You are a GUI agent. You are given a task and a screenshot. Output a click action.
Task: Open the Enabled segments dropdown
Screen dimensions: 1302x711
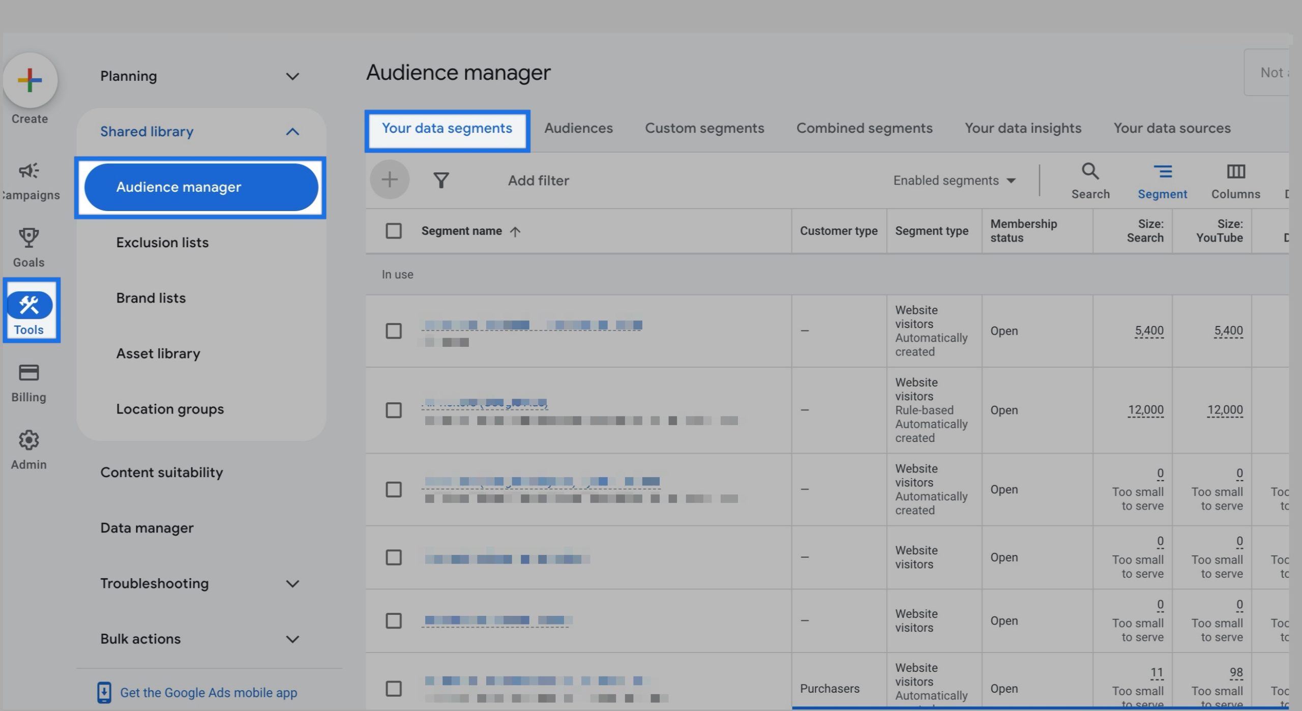pos(955,181)
